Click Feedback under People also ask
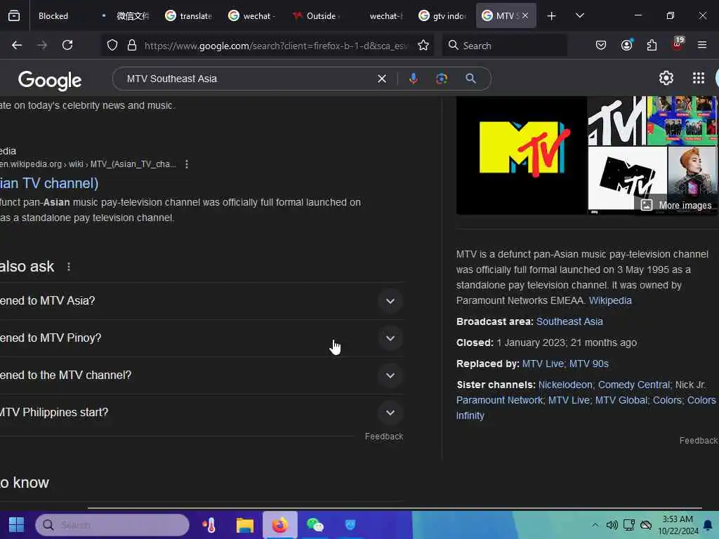This screenshot has width=719, height=539. [384, 437]
